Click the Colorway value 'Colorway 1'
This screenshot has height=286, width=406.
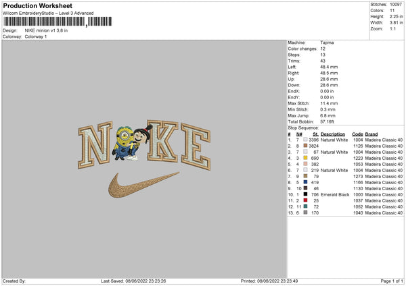coord(36,36)
